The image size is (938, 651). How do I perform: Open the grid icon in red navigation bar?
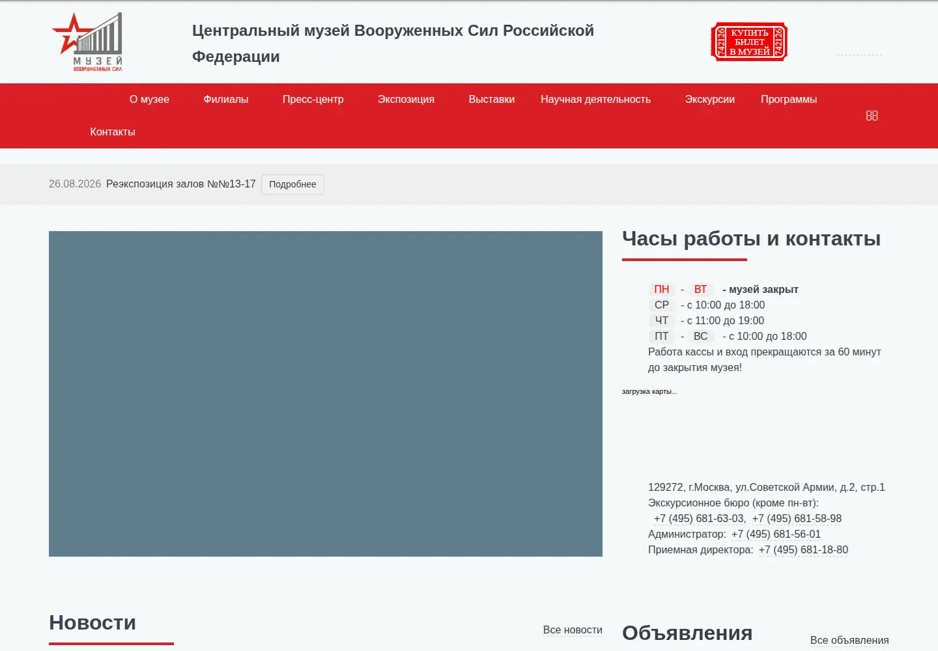pos(872,116)
